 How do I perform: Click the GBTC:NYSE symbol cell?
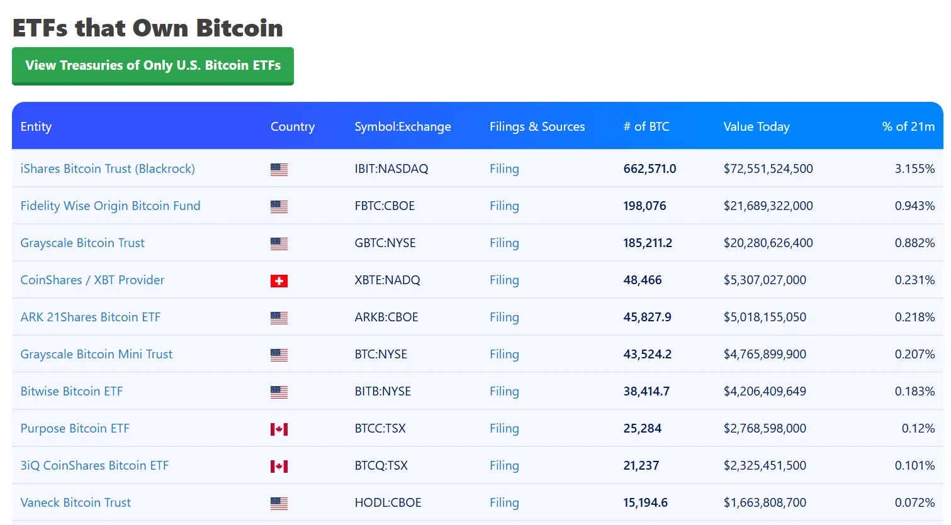(385, 243)
